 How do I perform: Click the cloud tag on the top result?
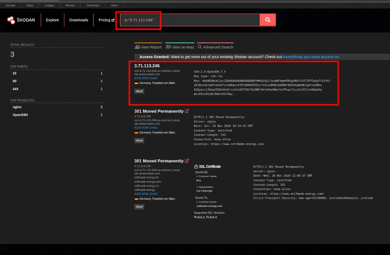tap(139, 91)
